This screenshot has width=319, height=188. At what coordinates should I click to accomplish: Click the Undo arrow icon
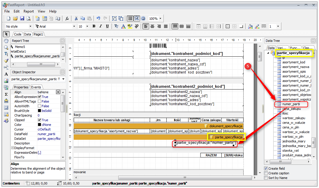pos(98,18)
